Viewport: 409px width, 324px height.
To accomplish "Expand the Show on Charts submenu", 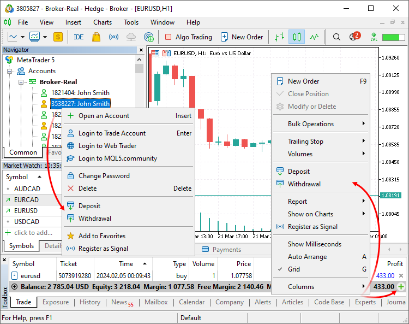I will (321, 214).
